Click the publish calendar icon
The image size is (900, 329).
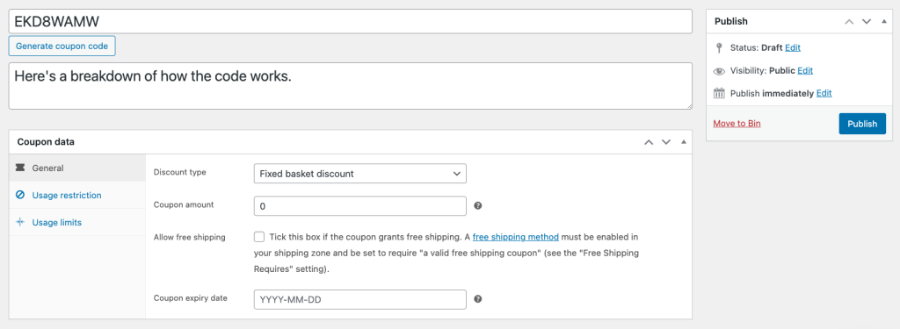pyautogui.click(x=719, y=93)
